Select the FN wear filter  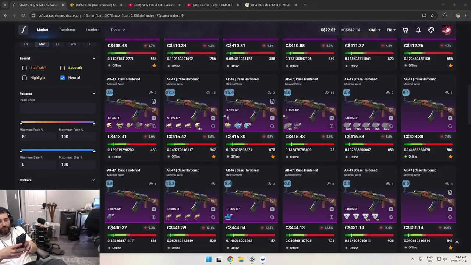click(26, 44)
